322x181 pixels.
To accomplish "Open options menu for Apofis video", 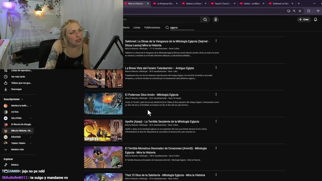I will [x=216, y=121].
